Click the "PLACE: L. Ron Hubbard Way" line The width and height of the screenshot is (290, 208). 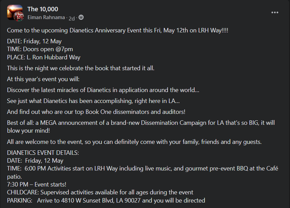click(x=44, y=57)
